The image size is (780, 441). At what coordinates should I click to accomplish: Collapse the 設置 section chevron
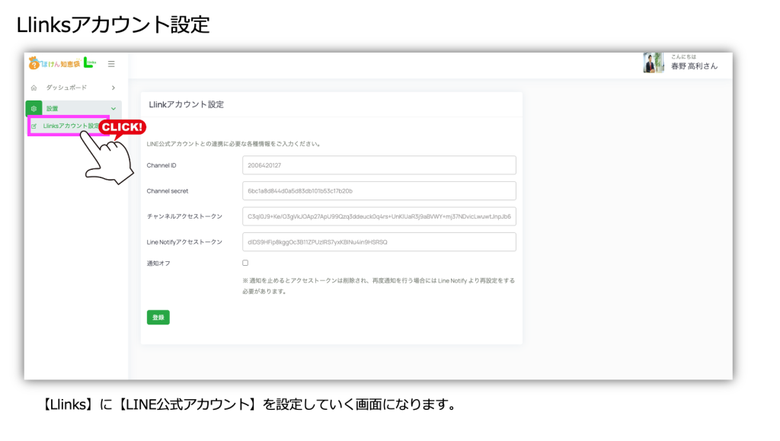[113, 109]
